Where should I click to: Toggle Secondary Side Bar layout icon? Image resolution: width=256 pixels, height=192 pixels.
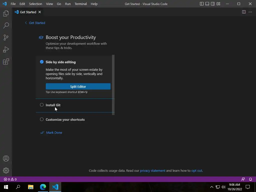click(213, 4)
